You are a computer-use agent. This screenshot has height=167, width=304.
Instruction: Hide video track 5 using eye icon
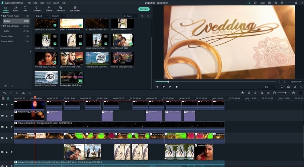click(x=12, y=105)
